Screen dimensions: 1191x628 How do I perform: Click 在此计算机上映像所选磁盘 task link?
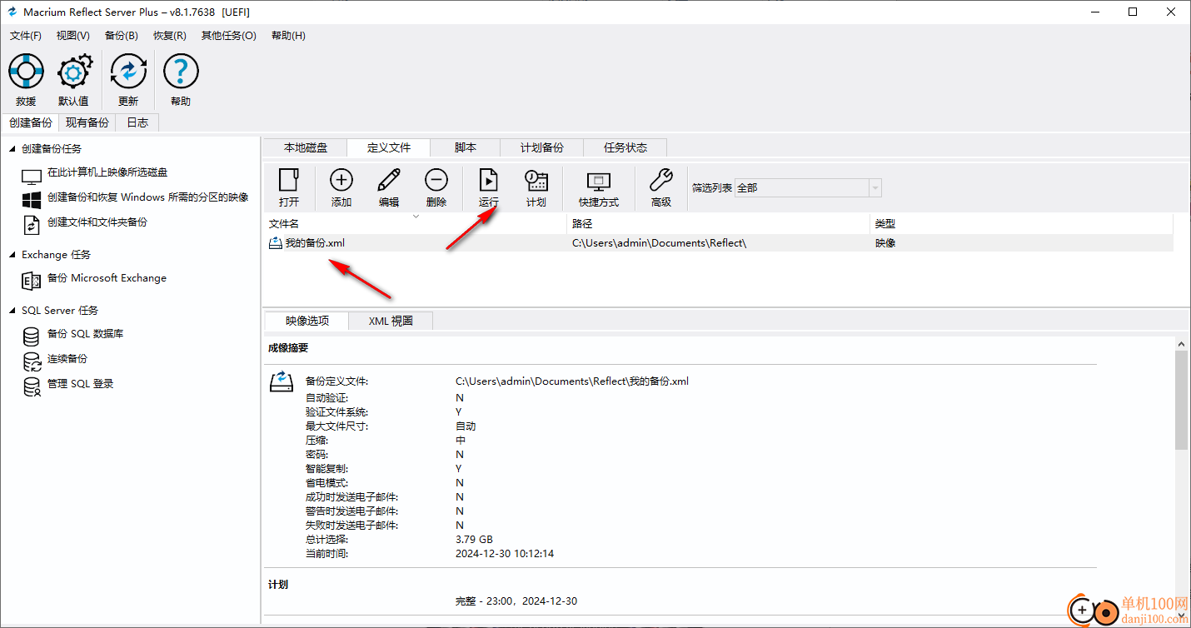pyautogui.click(x=107, y=172)
